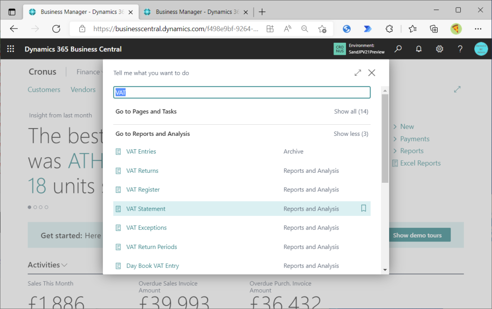Click the report icon beside VAT Returns
The height and width of the screenshot is (309, 492).
pos(118,171)
